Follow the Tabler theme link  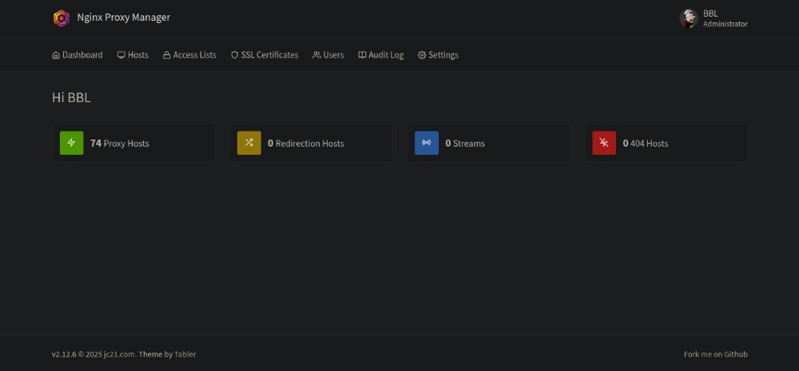tap(185, 354)
